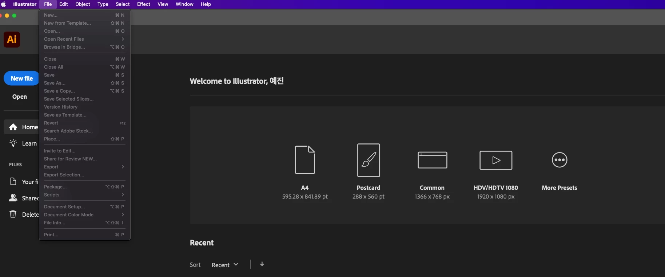The height and width of the screenshot is (277, 665).
Task: Click the Open button in sidebar
Action: coord(20,97)
